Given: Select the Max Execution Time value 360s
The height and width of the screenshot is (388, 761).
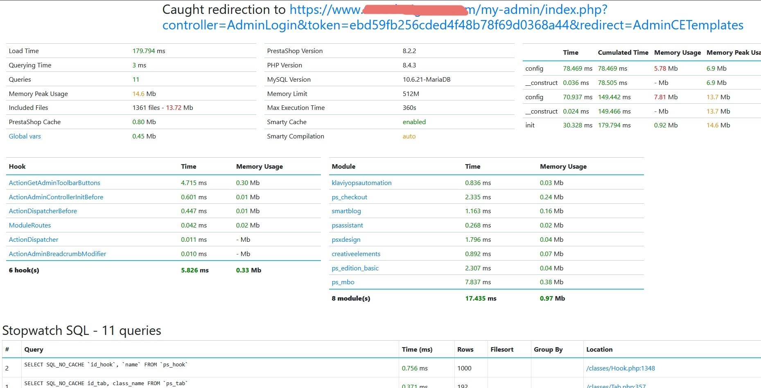Looking at the screenshot, I should point(409,108).
